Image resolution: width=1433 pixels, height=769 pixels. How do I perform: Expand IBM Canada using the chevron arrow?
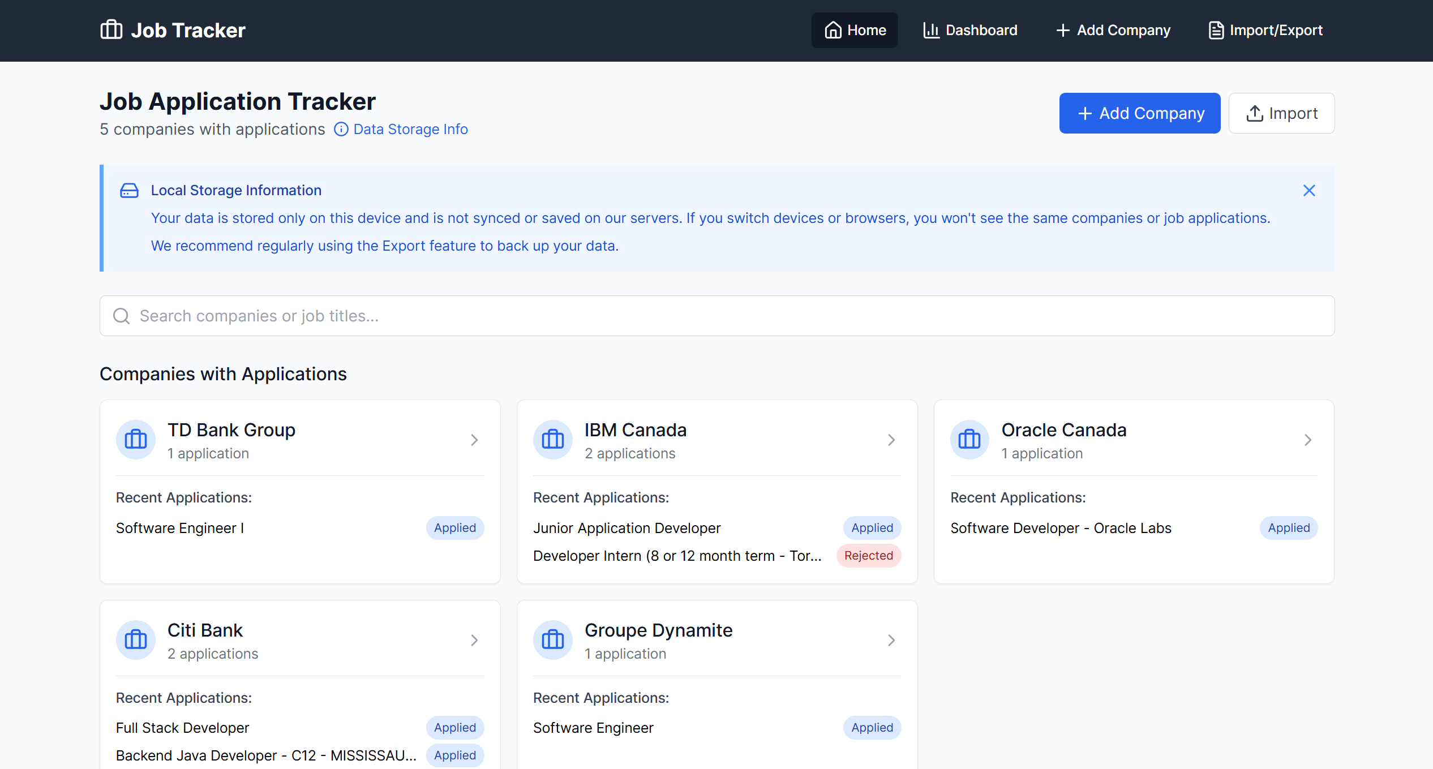[891, 440]
